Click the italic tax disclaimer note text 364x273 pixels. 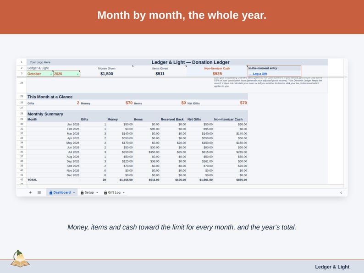[x=268, y=82]
